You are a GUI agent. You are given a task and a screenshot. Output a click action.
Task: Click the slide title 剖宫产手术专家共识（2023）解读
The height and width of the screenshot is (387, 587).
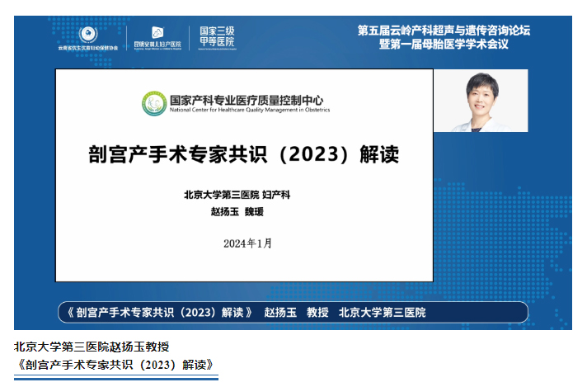[244, 154]
